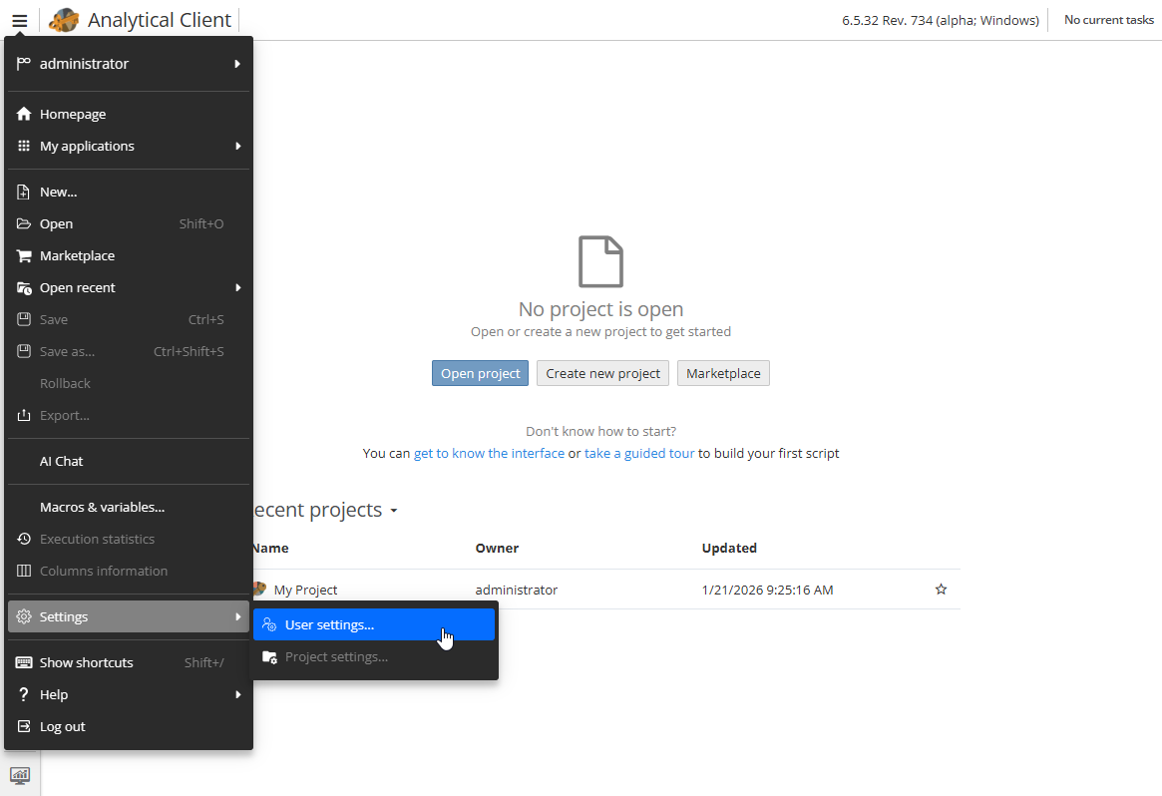Click the Export icon in the menu
The width and height of the screenshot is (1162, 796).
tap(22, 415)
